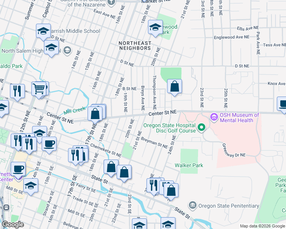Click the OSH Museum of Mental Health pin
Screen dimensions: 286x229
(214, 117)
